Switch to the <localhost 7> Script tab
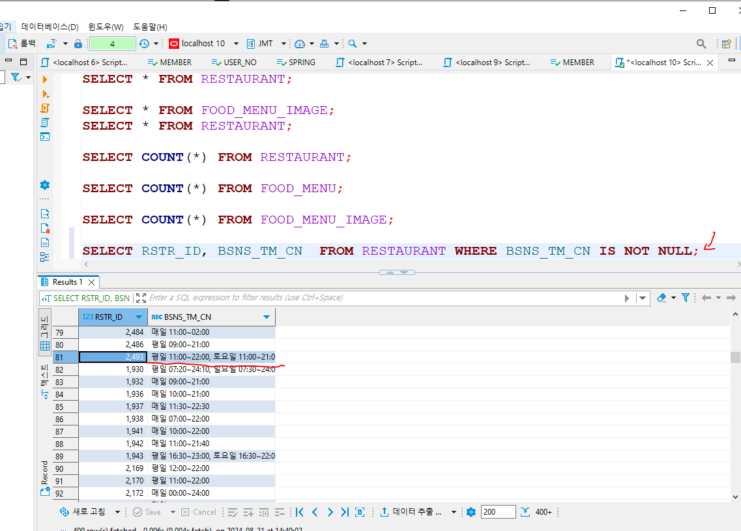Image resolution: width=741 pixels, height=531 pixels. [379, 63]
